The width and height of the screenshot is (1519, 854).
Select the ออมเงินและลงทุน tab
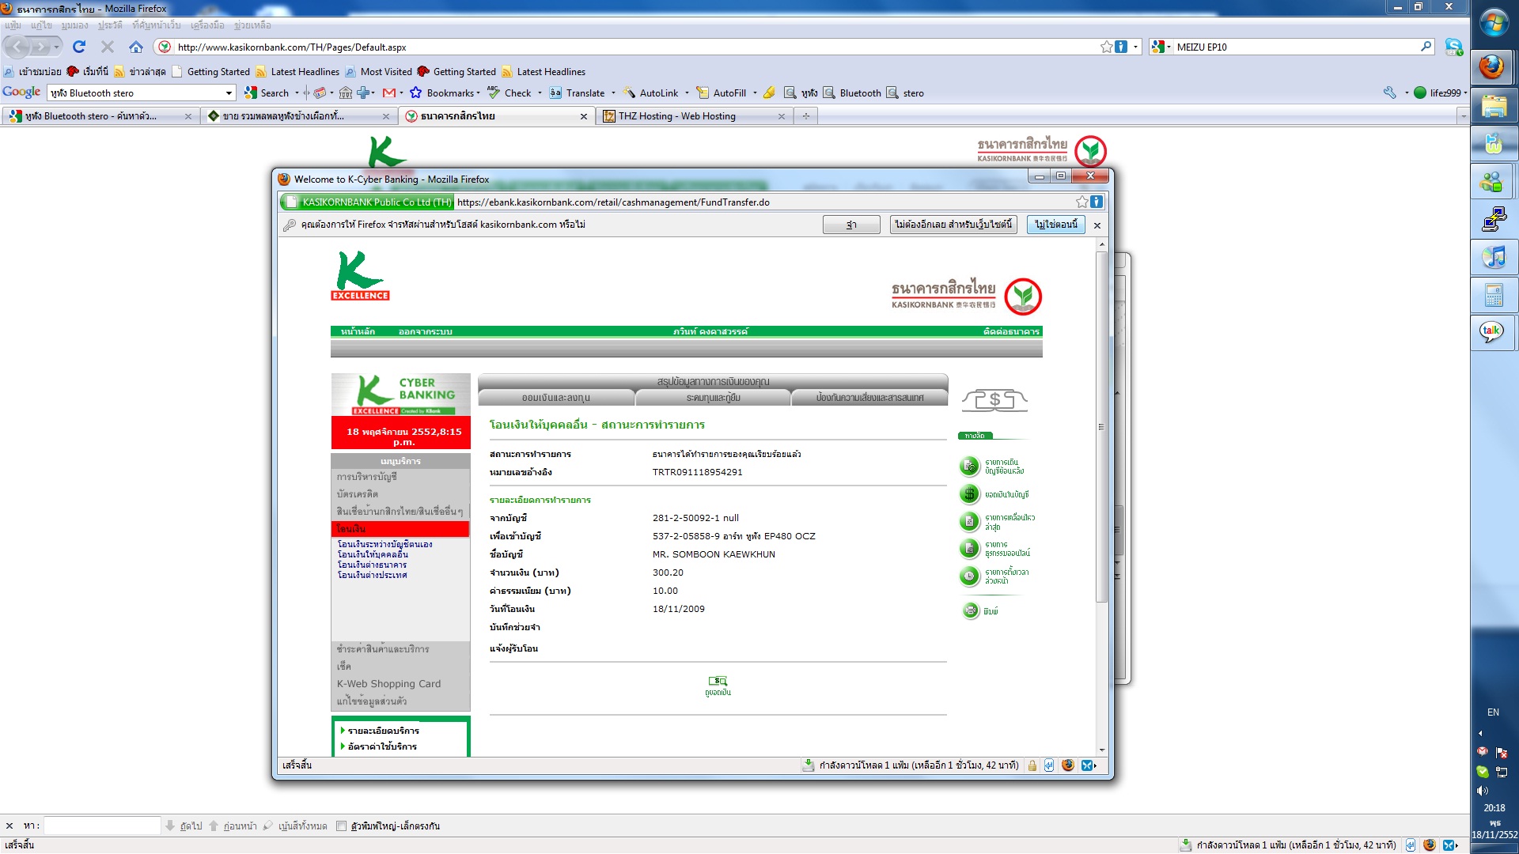[x=555, y=397]
